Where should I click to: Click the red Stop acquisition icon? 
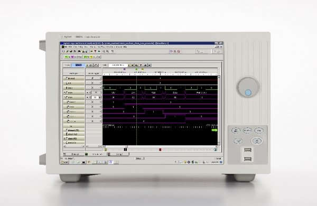pos(179,52)
